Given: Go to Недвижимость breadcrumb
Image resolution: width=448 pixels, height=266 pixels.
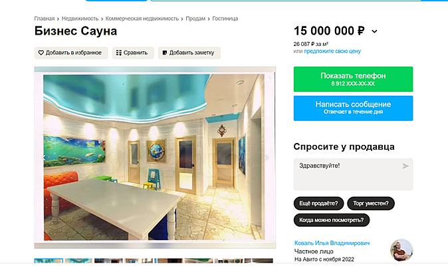Looking at the screenshot, I should pos(80,19).
